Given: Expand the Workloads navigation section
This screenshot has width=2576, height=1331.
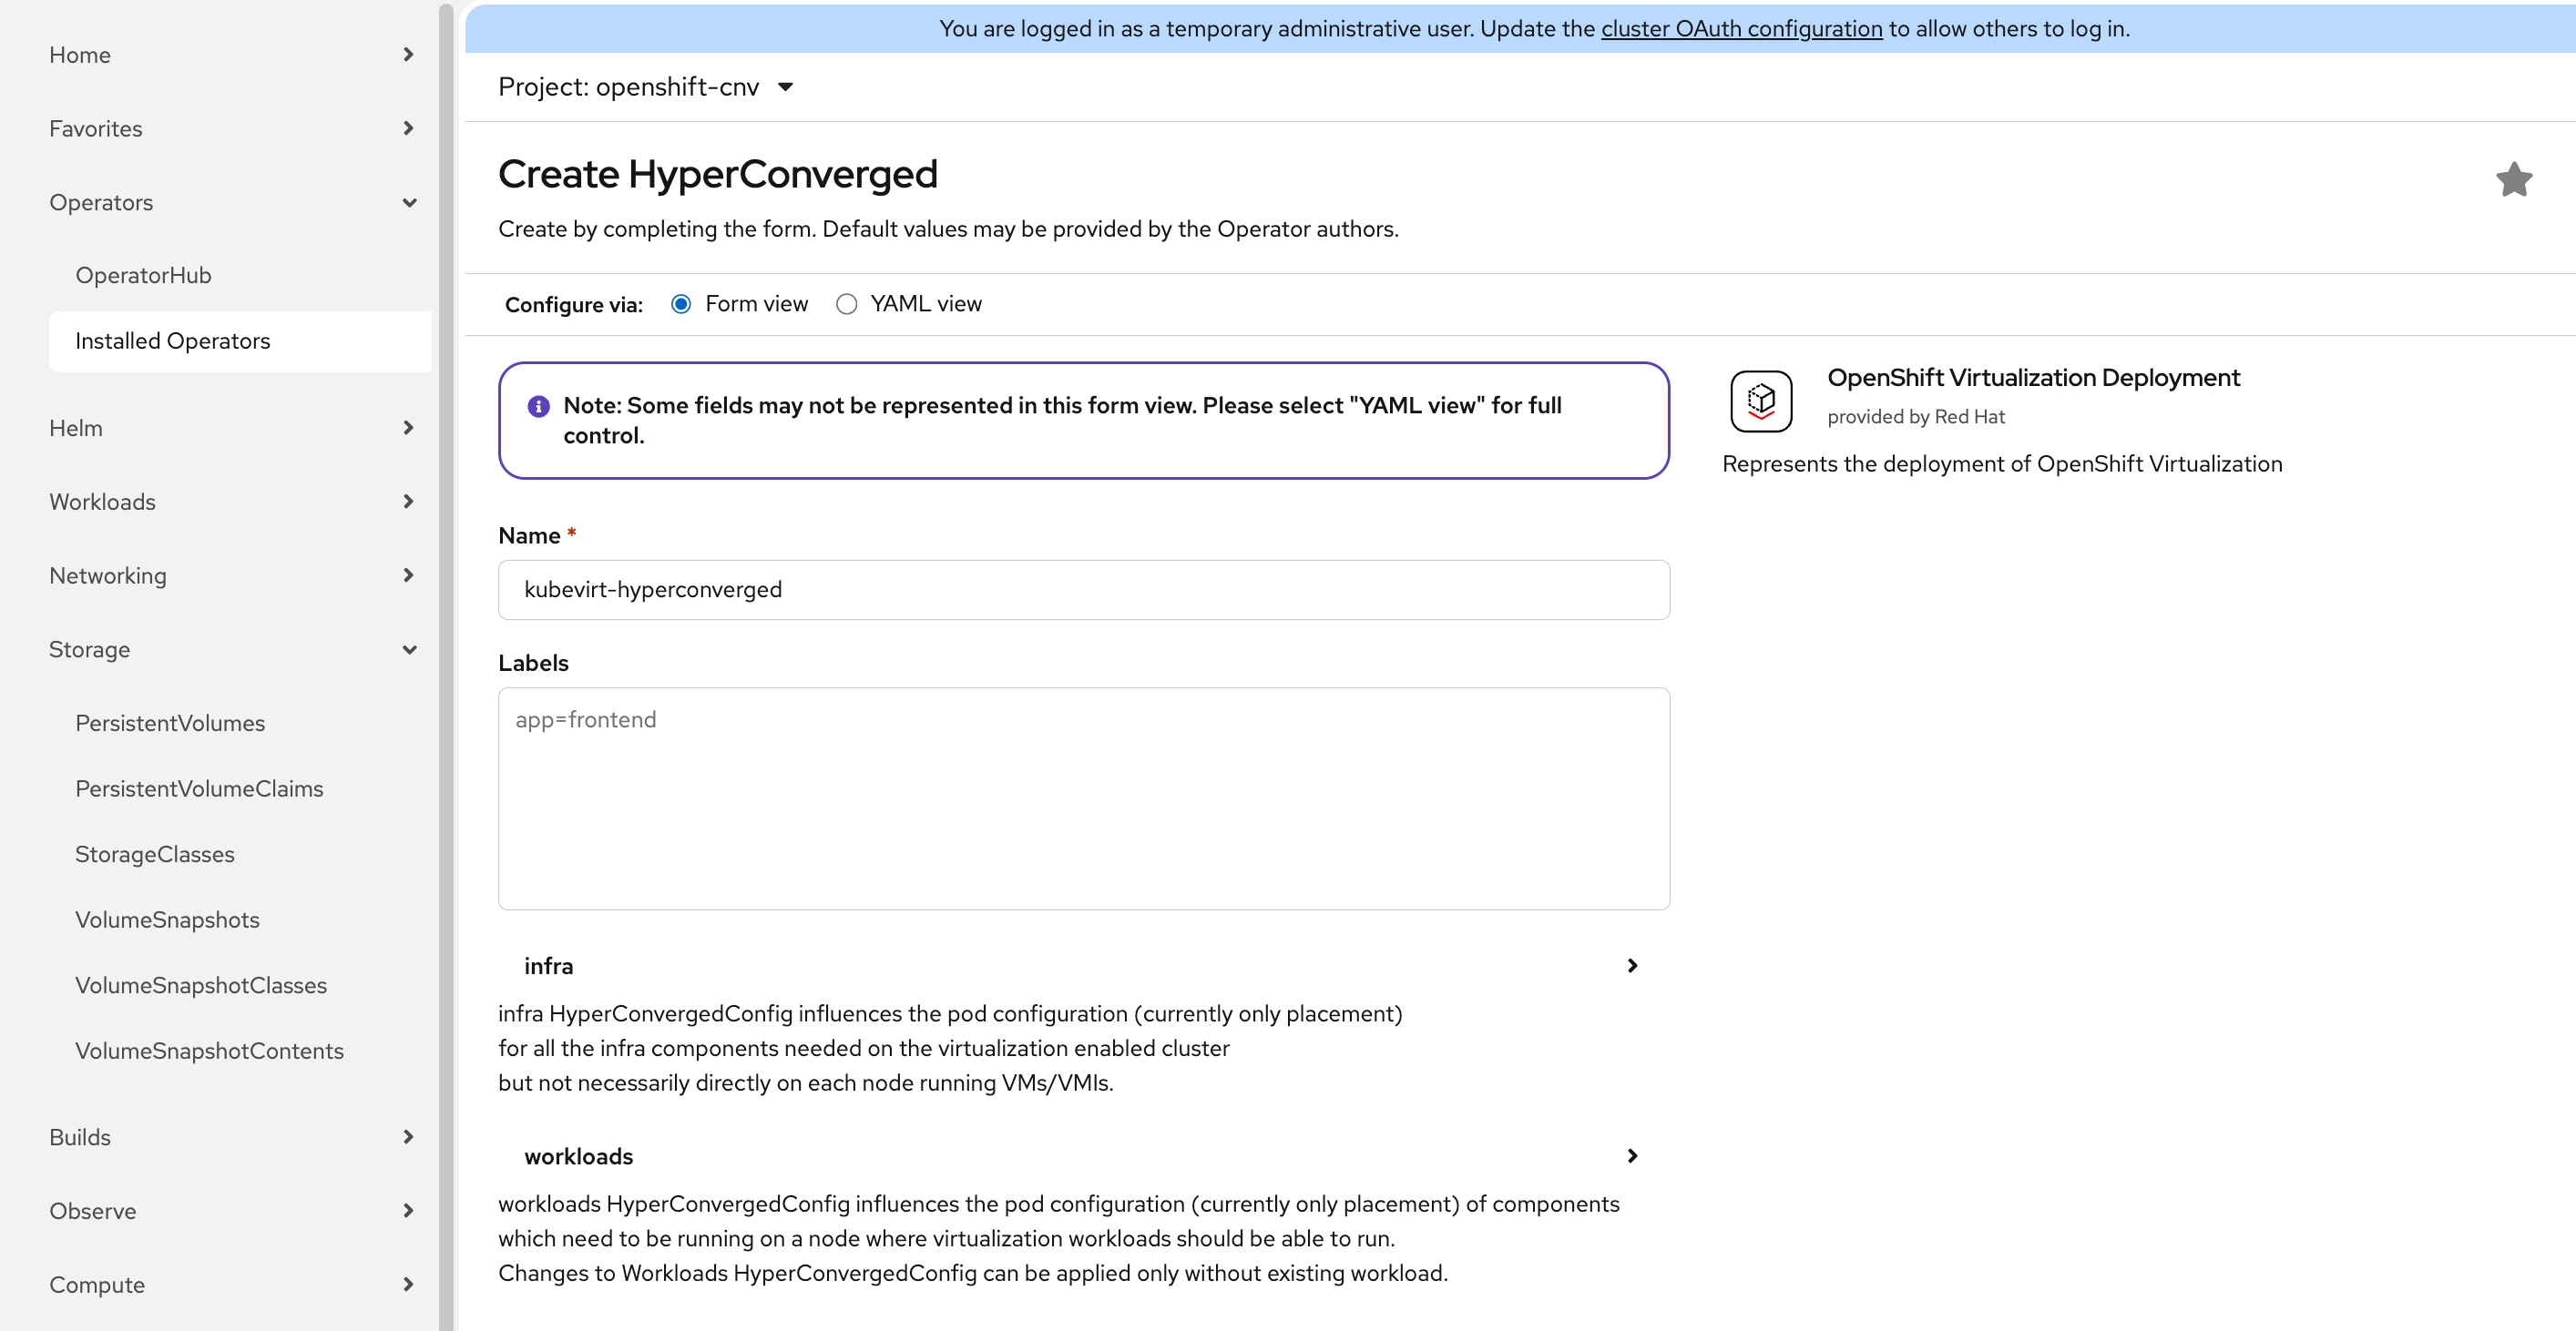Looking at the screenshot, I should (x=232, y=502).
